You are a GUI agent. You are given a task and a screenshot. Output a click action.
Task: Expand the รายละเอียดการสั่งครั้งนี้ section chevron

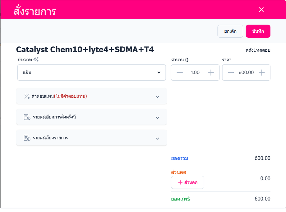pos(157,117)
